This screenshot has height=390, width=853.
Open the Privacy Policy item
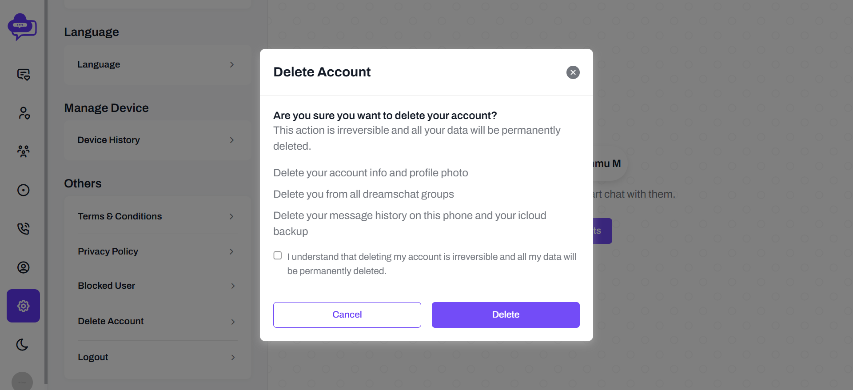(158, 251)
